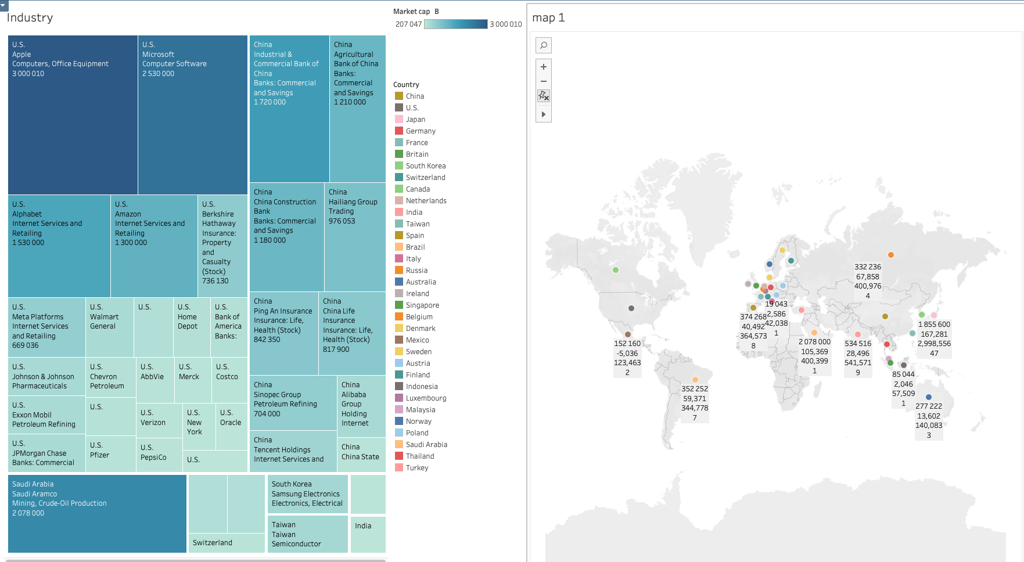
Task: Select Ireland in the Country legend
Action: [x=417, y=294]
